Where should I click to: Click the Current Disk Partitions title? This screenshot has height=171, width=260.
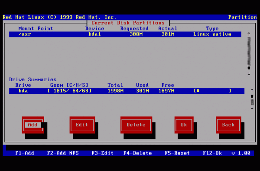pos(128,23)
